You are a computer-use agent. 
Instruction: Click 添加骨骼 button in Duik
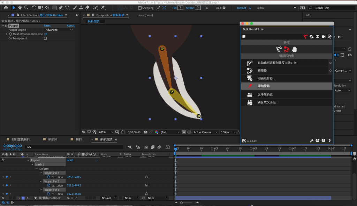coord(287,86)
